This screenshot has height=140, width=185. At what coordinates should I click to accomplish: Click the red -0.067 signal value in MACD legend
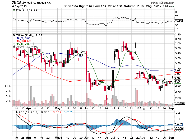click(x=56, y=112)
